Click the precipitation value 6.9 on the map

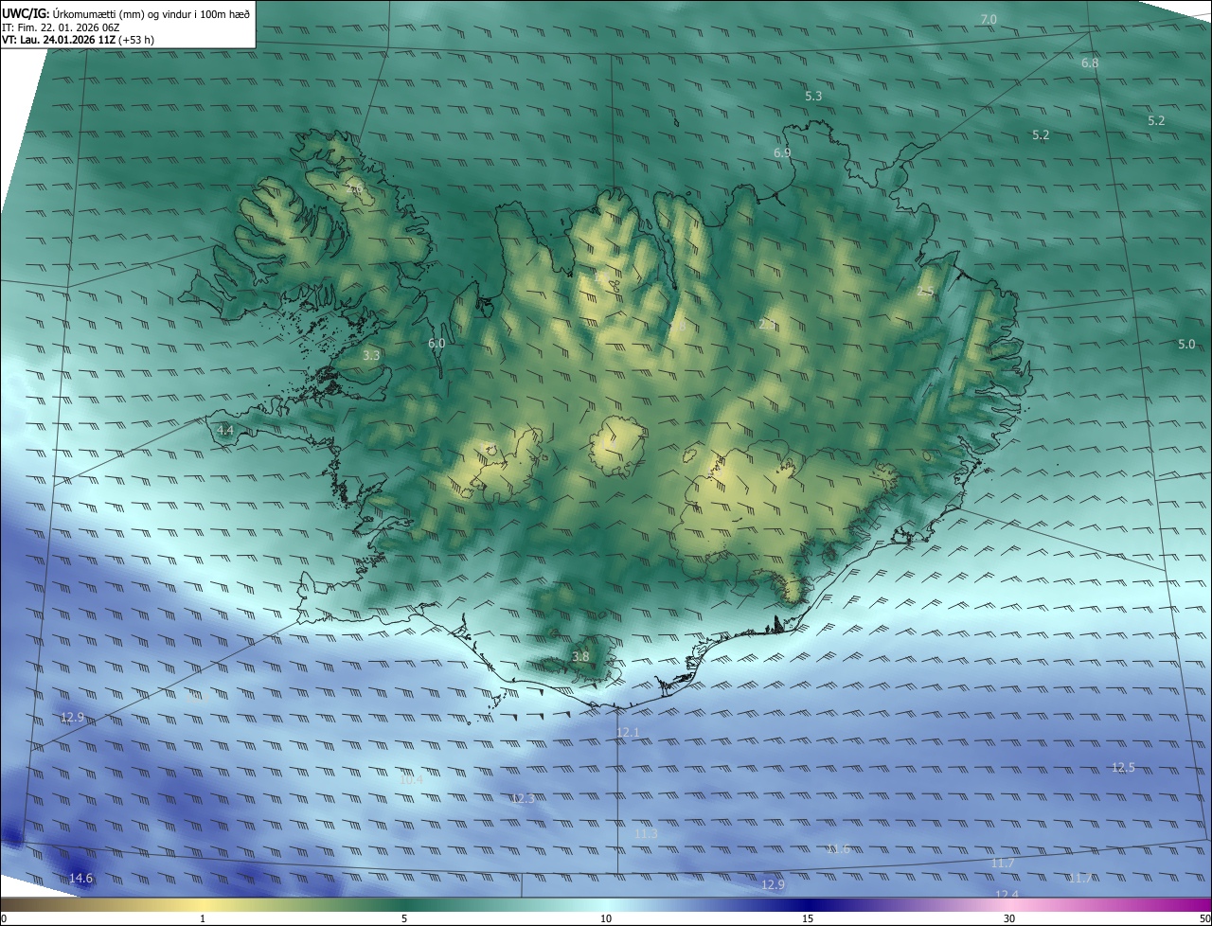782,152
